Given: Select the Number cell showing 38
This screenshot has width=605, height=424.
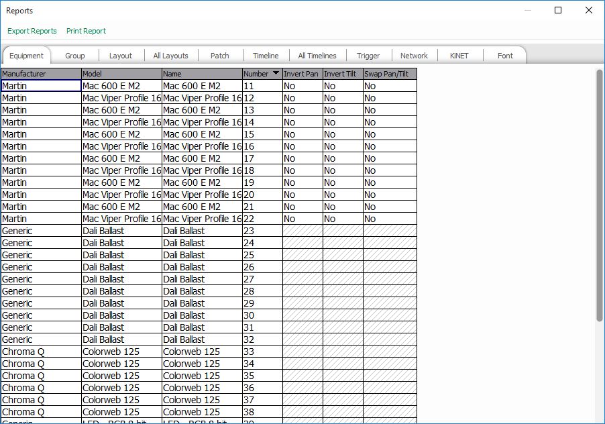Looking at the screenshot, I should coord(262,412).
